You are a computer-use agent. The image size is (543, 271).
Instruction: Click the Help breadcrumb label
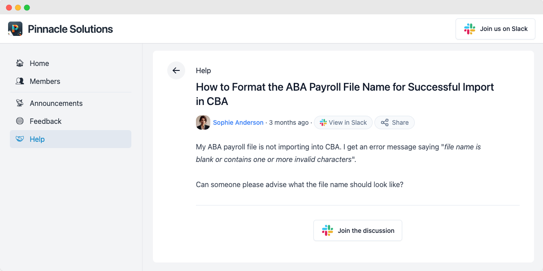click(204, 70)
